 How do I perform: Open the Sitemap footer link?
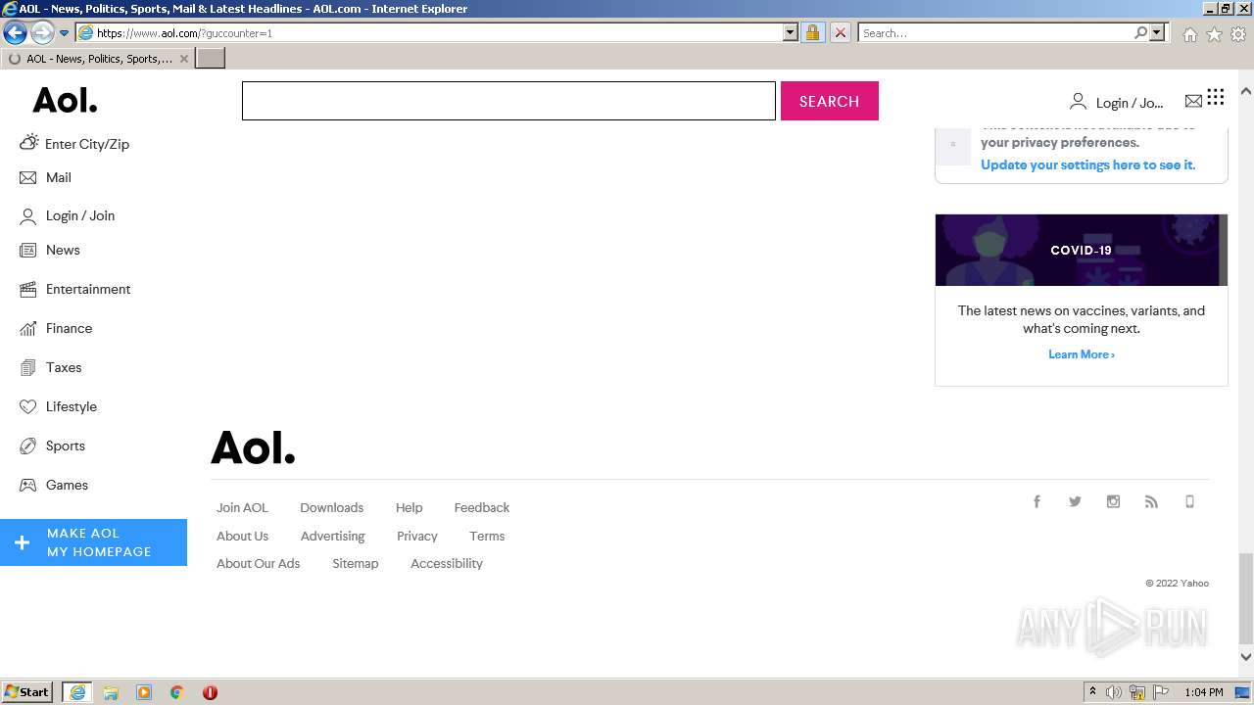point(355,563)
